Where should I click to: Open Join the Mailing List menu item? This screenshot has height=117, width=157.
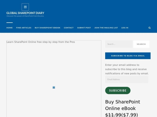[x=106, y=28]
